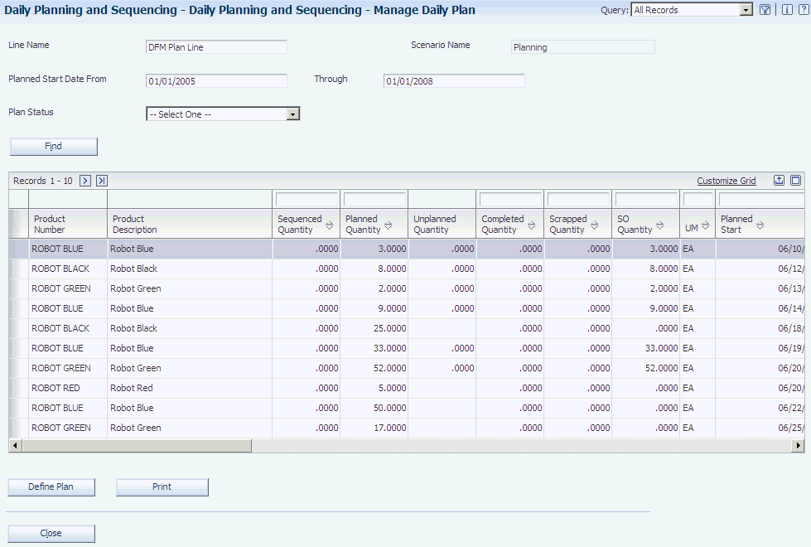Sort by Planned Quantity column icon
This screenshot has height=547, width=811.
point(389,225)
